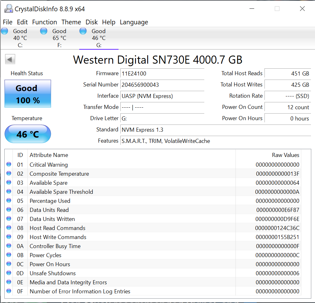Open the Theme menu
315x303 pixels.
(x=71, y=22)
